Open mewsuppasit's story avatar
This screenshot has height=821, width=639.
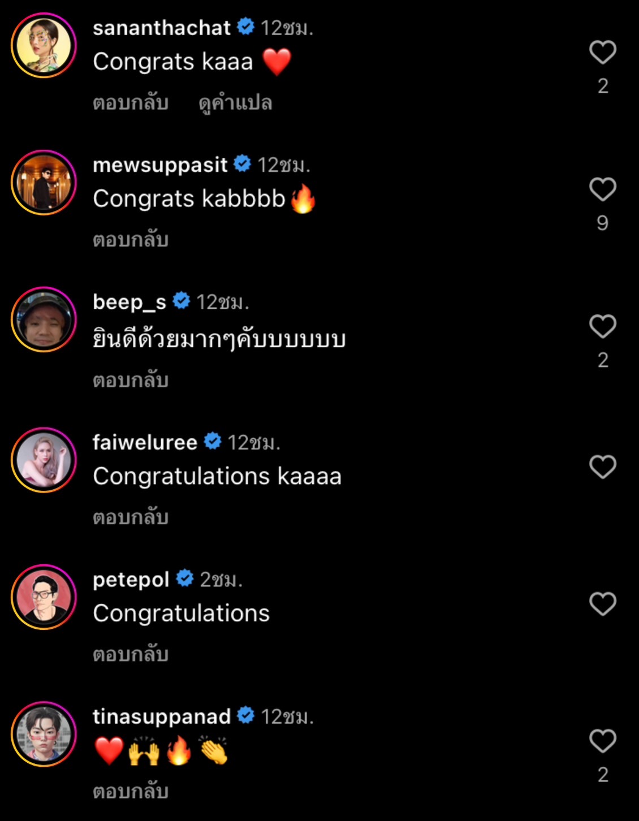click(x=44, y=182)
